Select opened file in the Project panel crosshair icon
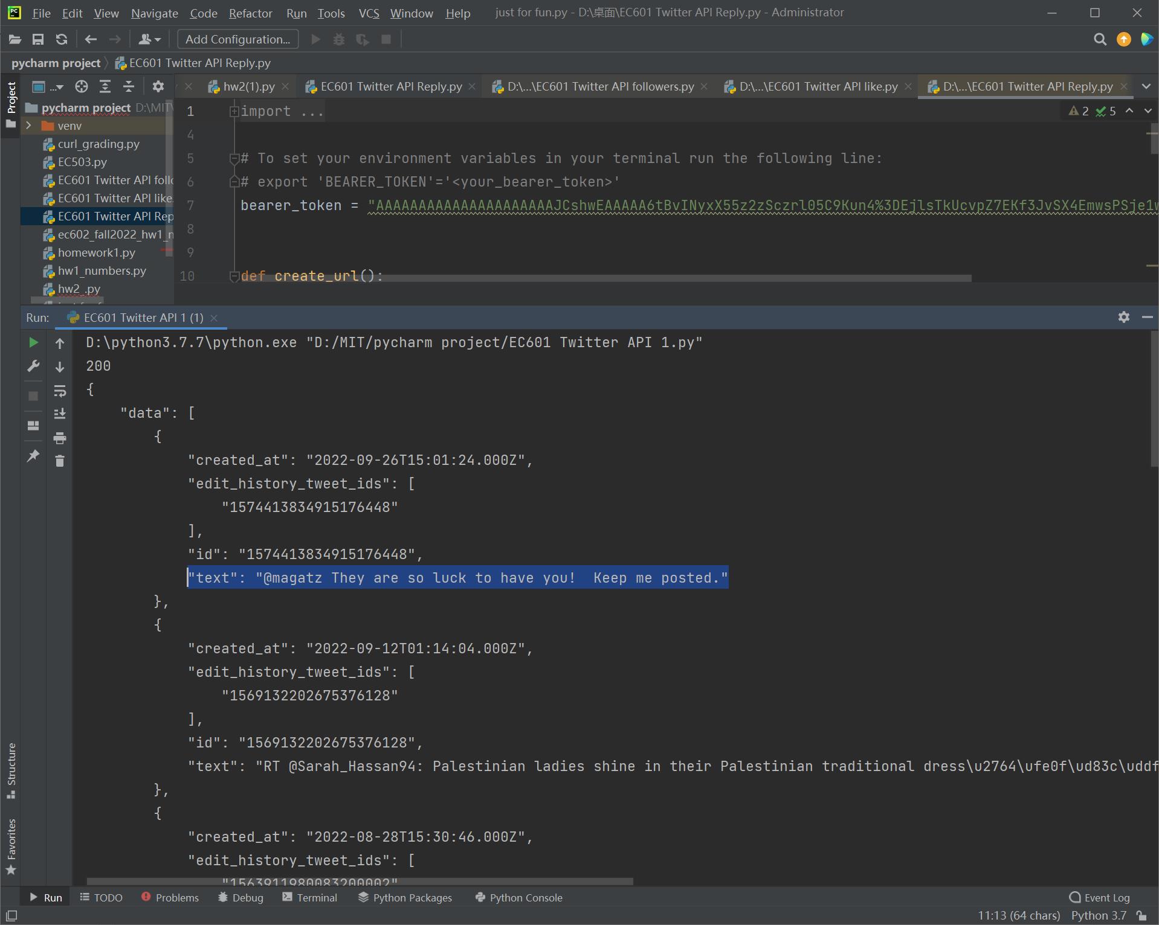Screen dimensions: 1159x925 [82, 86]
